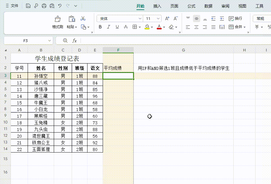Click the Redo arrow icon

click(68, 6)
